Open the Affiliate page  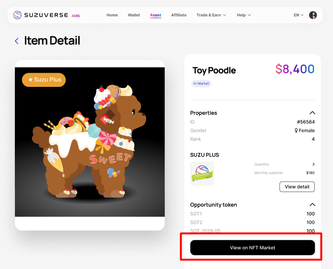tap(179, 15)
